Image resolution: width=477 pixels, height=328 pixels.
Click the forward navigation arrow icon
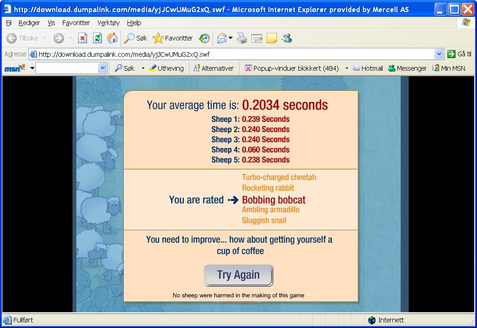click(59, 38)
